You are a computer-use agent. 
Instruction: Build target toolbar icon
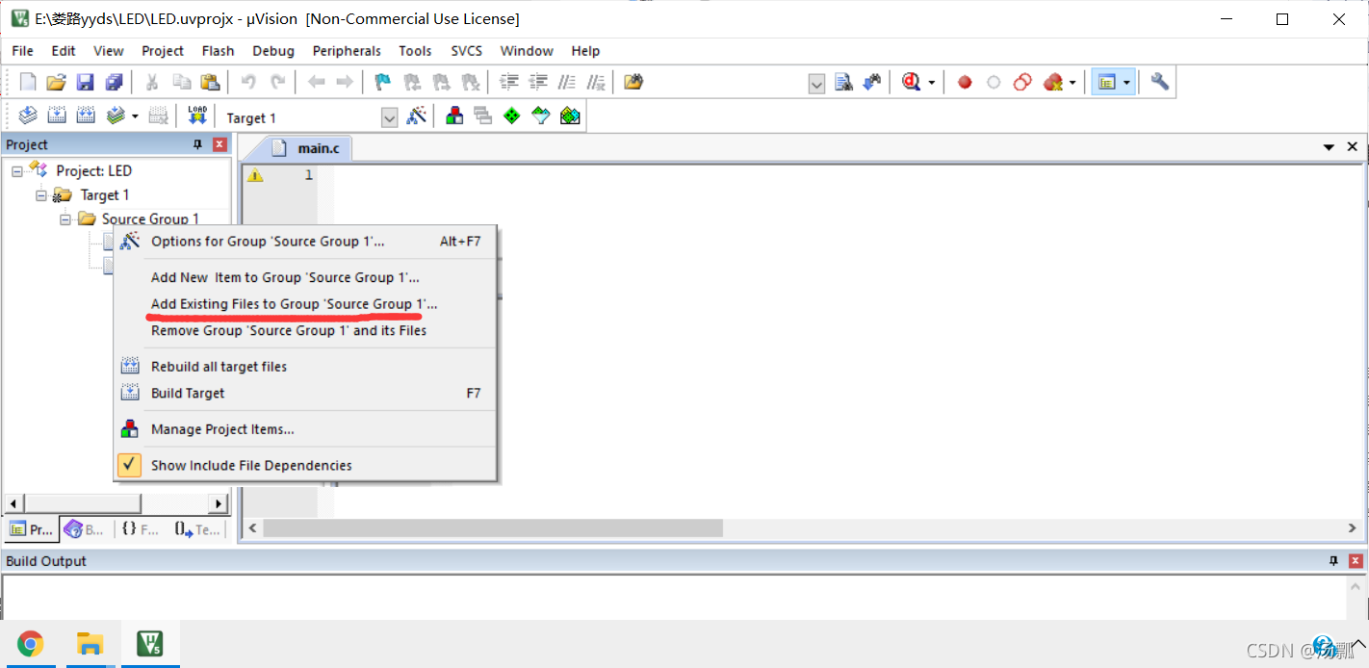pos(57,116)
